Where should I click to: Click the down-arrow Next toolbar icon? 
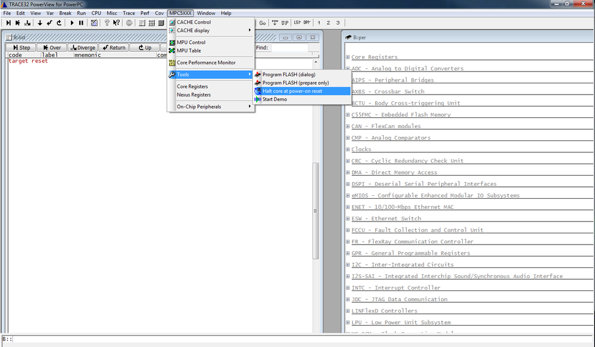(39, 23)
